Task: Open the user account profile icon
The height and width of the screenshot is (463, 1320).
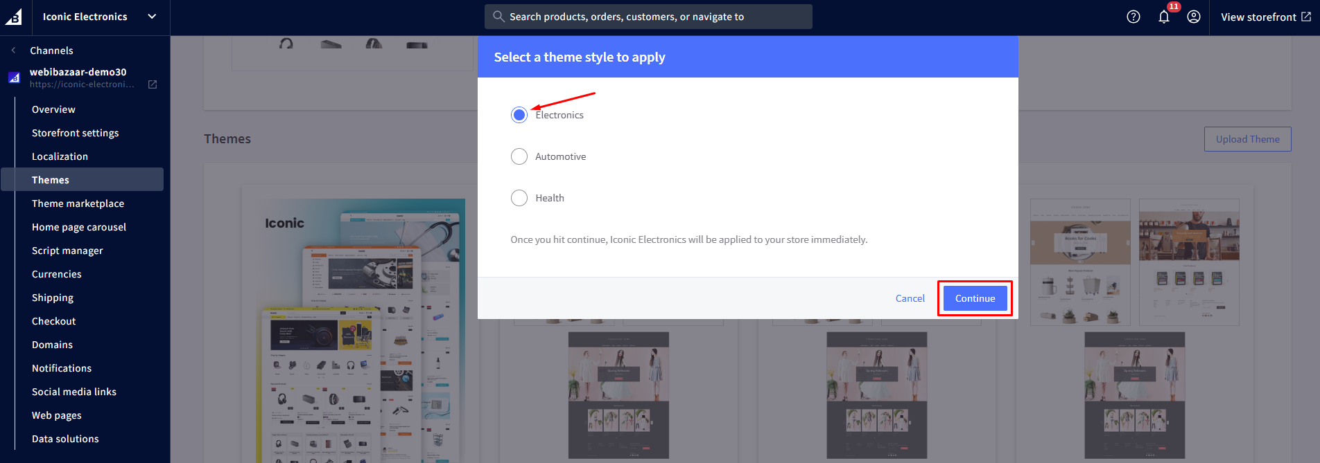Action: [1193, 17]
